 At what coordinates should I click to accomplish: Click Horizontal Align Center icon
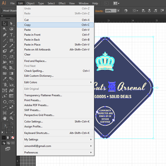[x=149, y=11]
